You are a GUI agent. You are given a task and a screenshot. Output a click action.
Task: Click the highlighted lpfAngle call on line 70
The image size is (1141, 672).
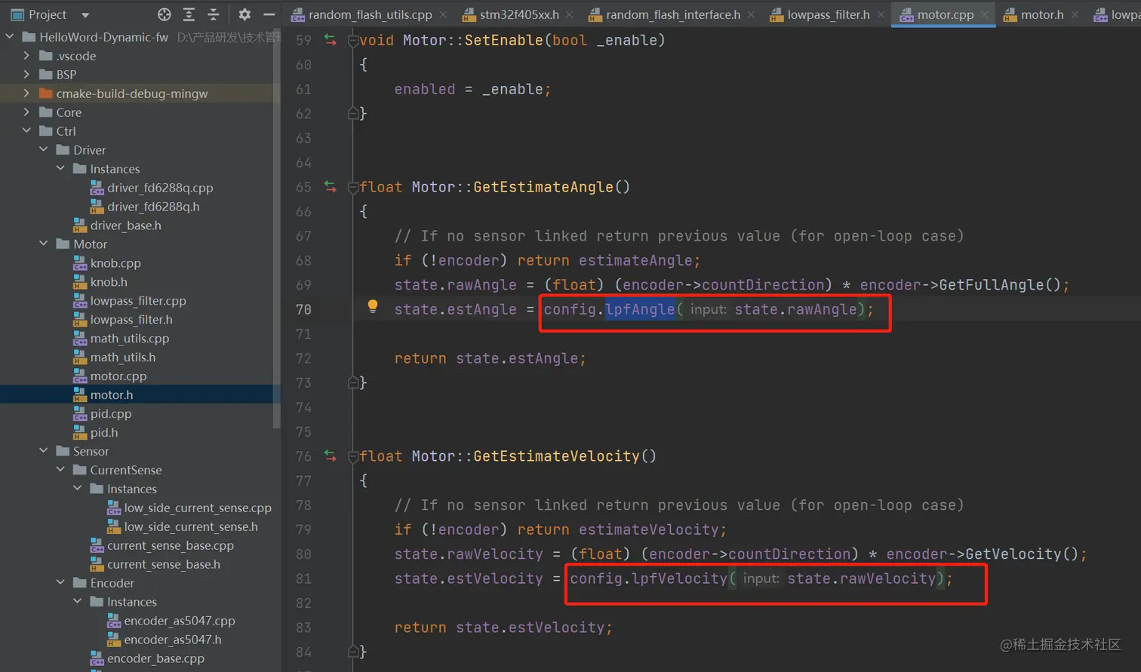(x=640, y=309)
